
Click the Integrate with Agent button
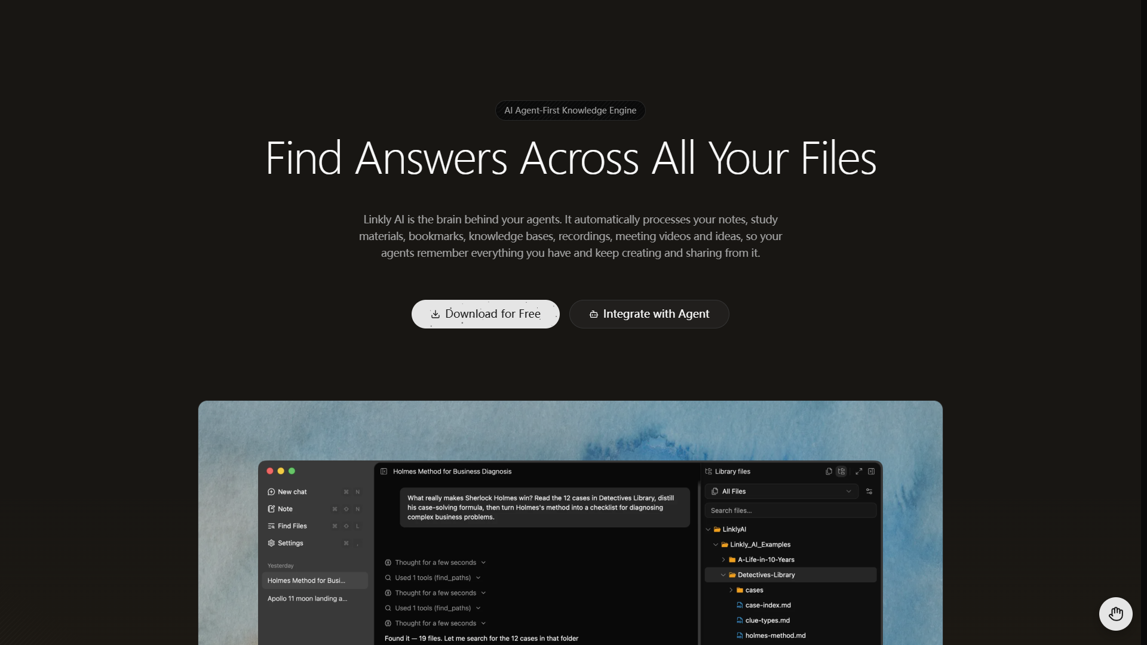649,314
